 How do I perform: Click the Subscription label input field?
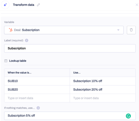70,48
